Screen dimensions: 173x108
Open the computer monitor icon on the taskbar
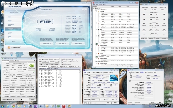pyautogui.click(x=30, y=106)
